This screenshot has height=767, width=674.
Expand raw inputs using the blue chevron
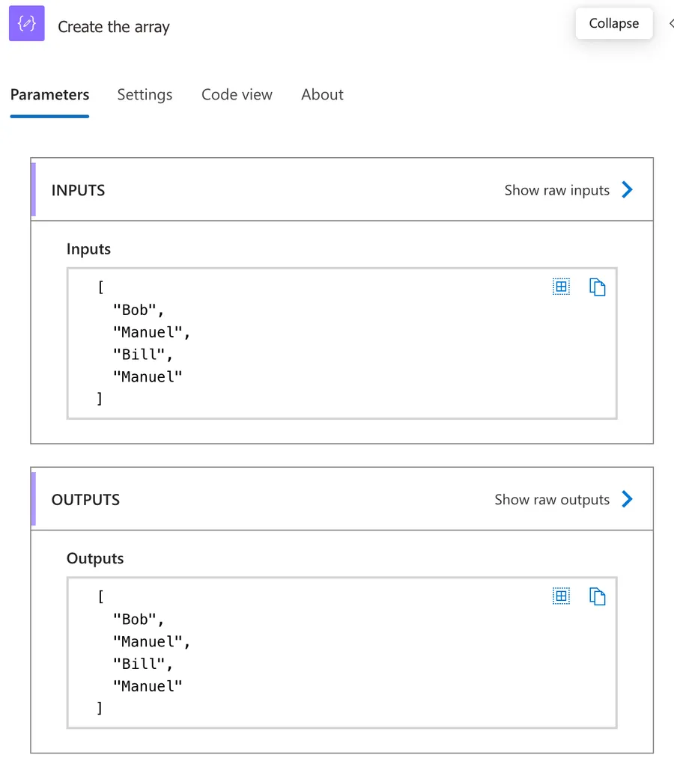[x=628, y=190]
